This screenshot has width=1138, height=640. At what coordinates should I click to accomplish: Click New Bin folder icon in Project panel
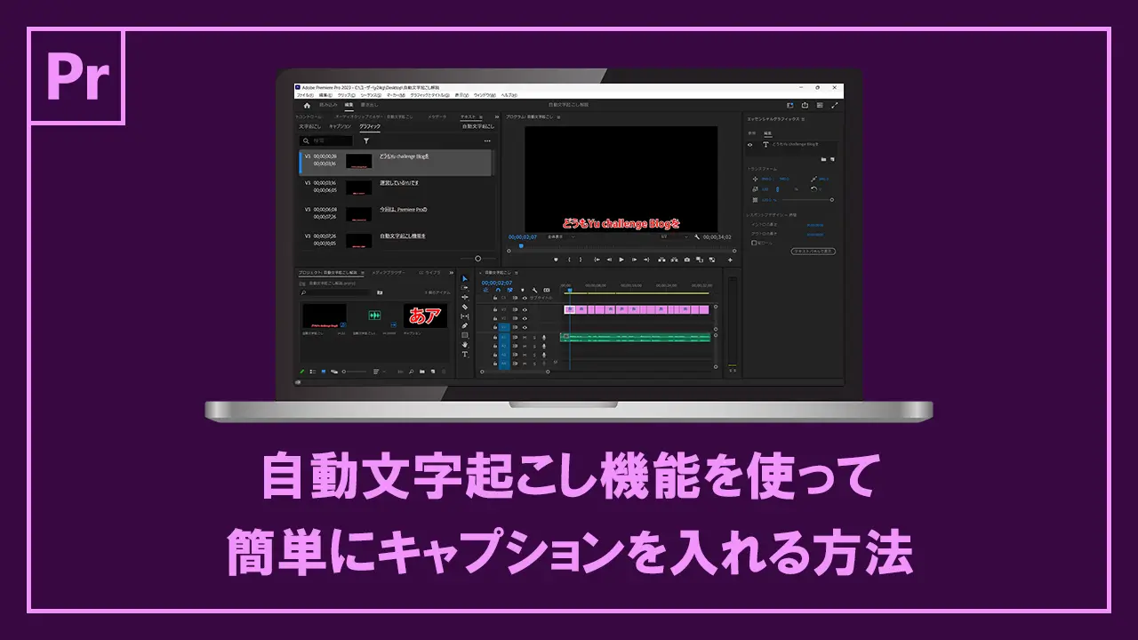(x=421, y=372)
